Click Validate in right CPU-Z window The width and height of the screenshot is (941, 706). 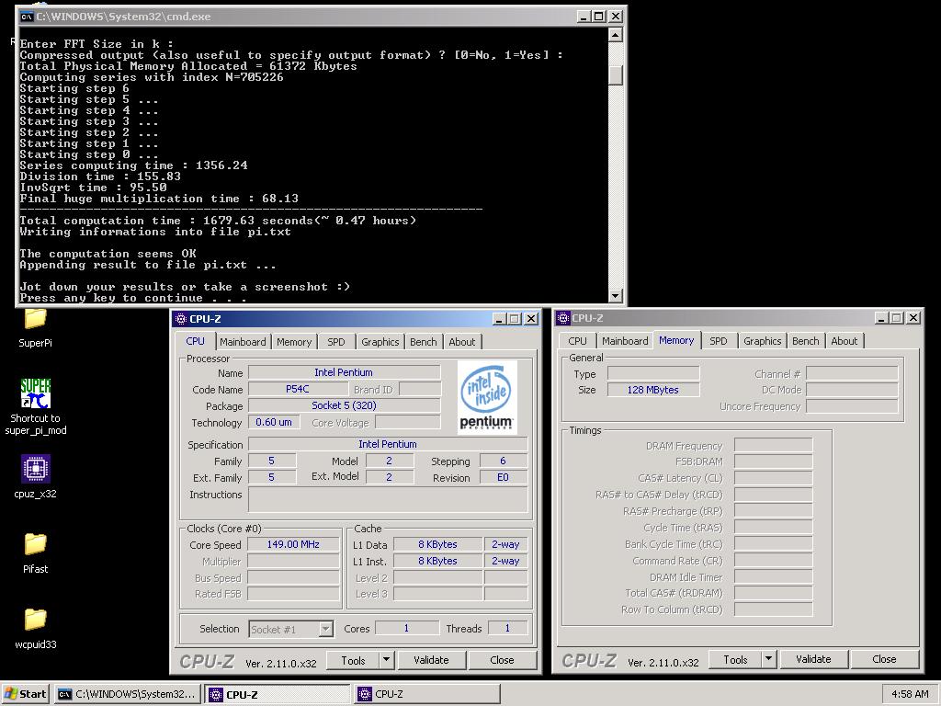coord(813,659)
